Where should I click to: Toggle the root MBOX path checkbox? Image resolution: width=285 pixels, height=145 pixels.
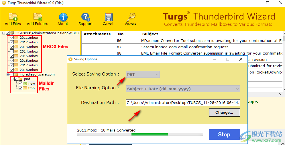[7, 33]
